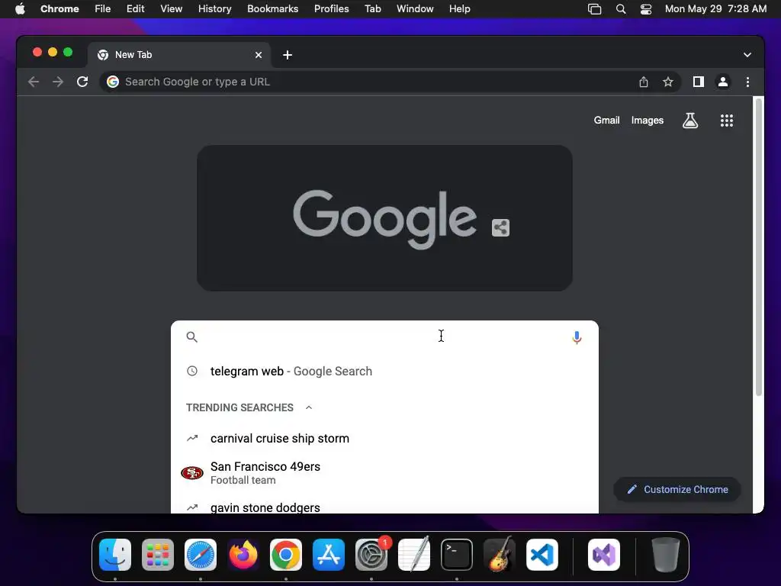This screenshot has width=781, height=586.
Task: Open Images link
Action: (647, 120)
